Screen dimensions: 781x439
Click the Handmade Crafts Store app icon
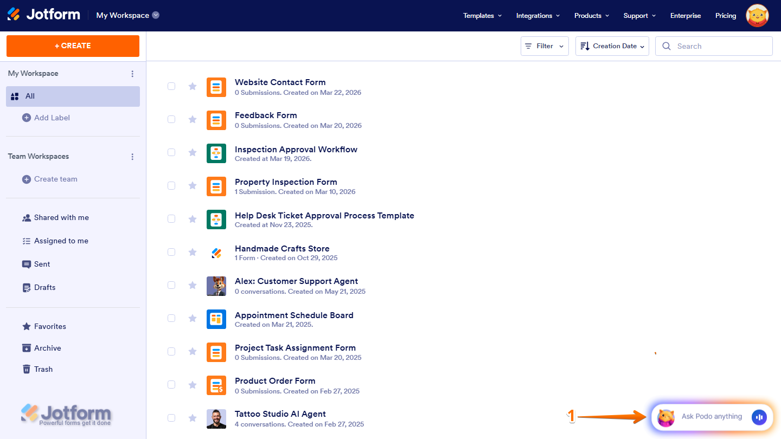coord(216,253)
